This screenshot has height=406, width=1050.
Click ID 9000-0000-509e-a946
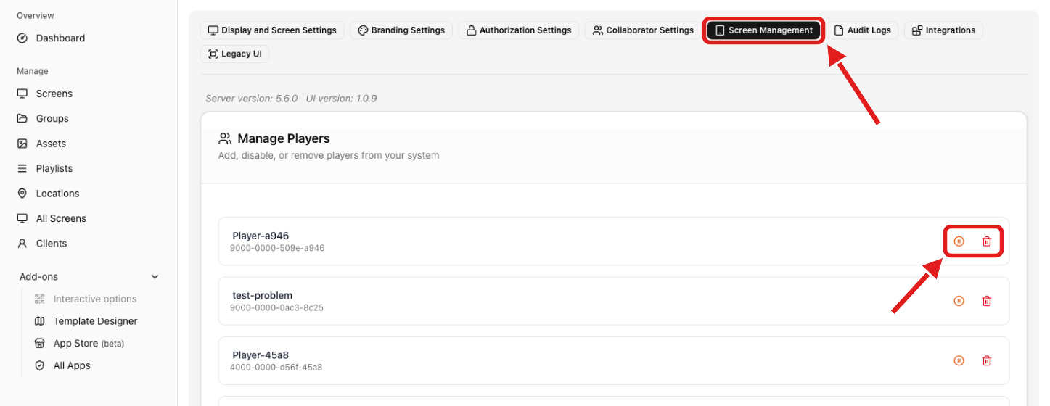coord(277,248)
